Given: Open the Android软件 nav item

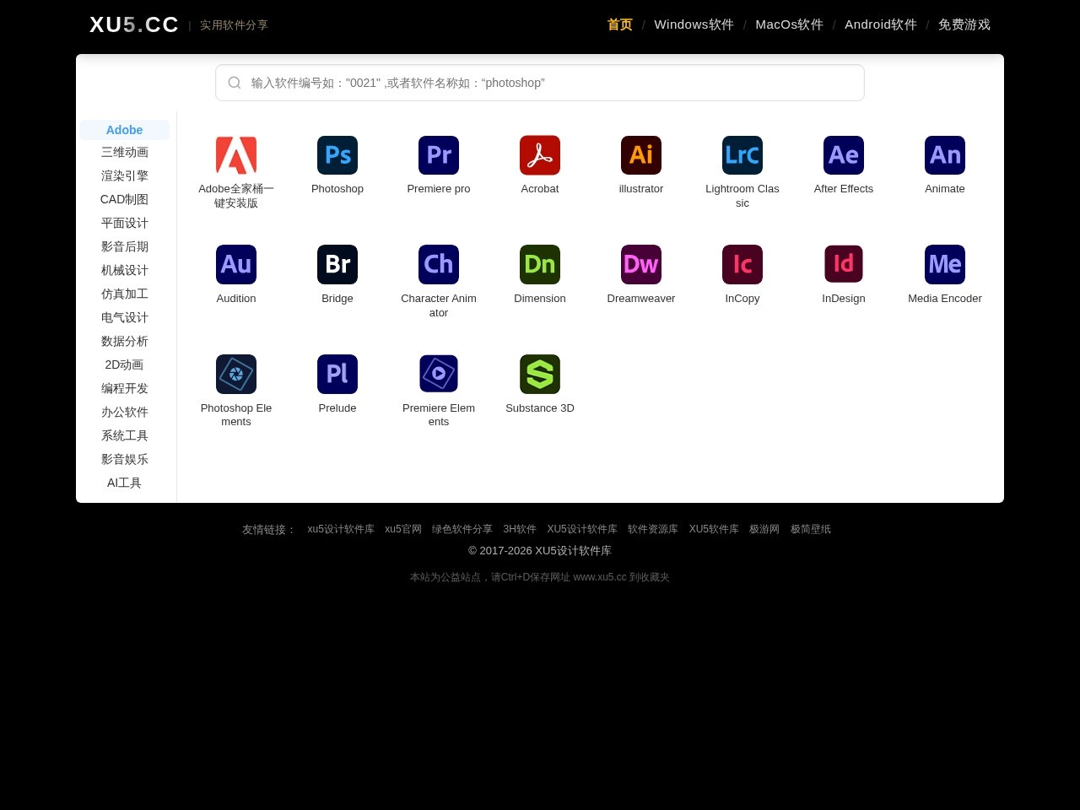Looking at the screenshot, I should [881, 24].
